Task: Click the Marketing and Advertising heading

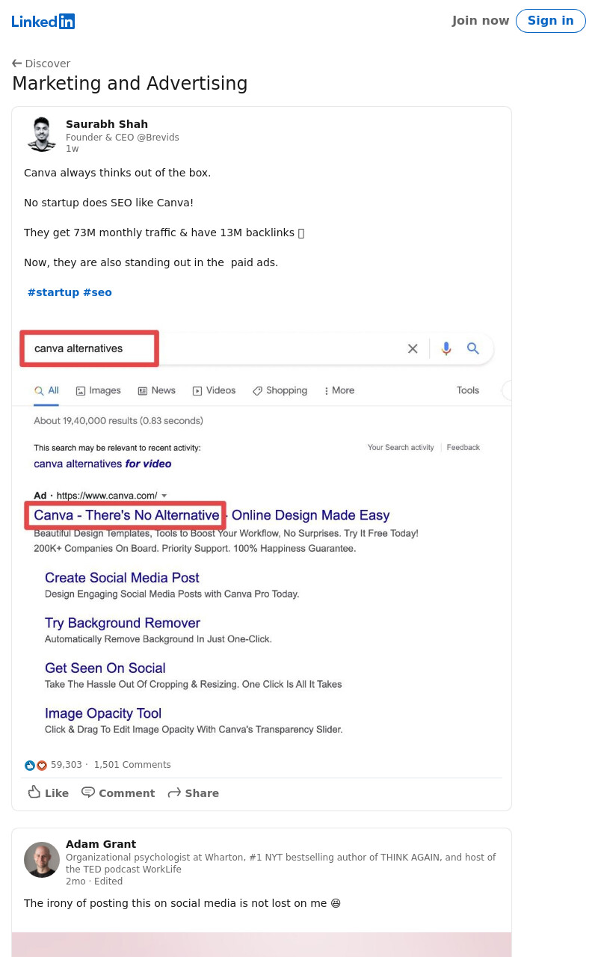Action: 130,83
